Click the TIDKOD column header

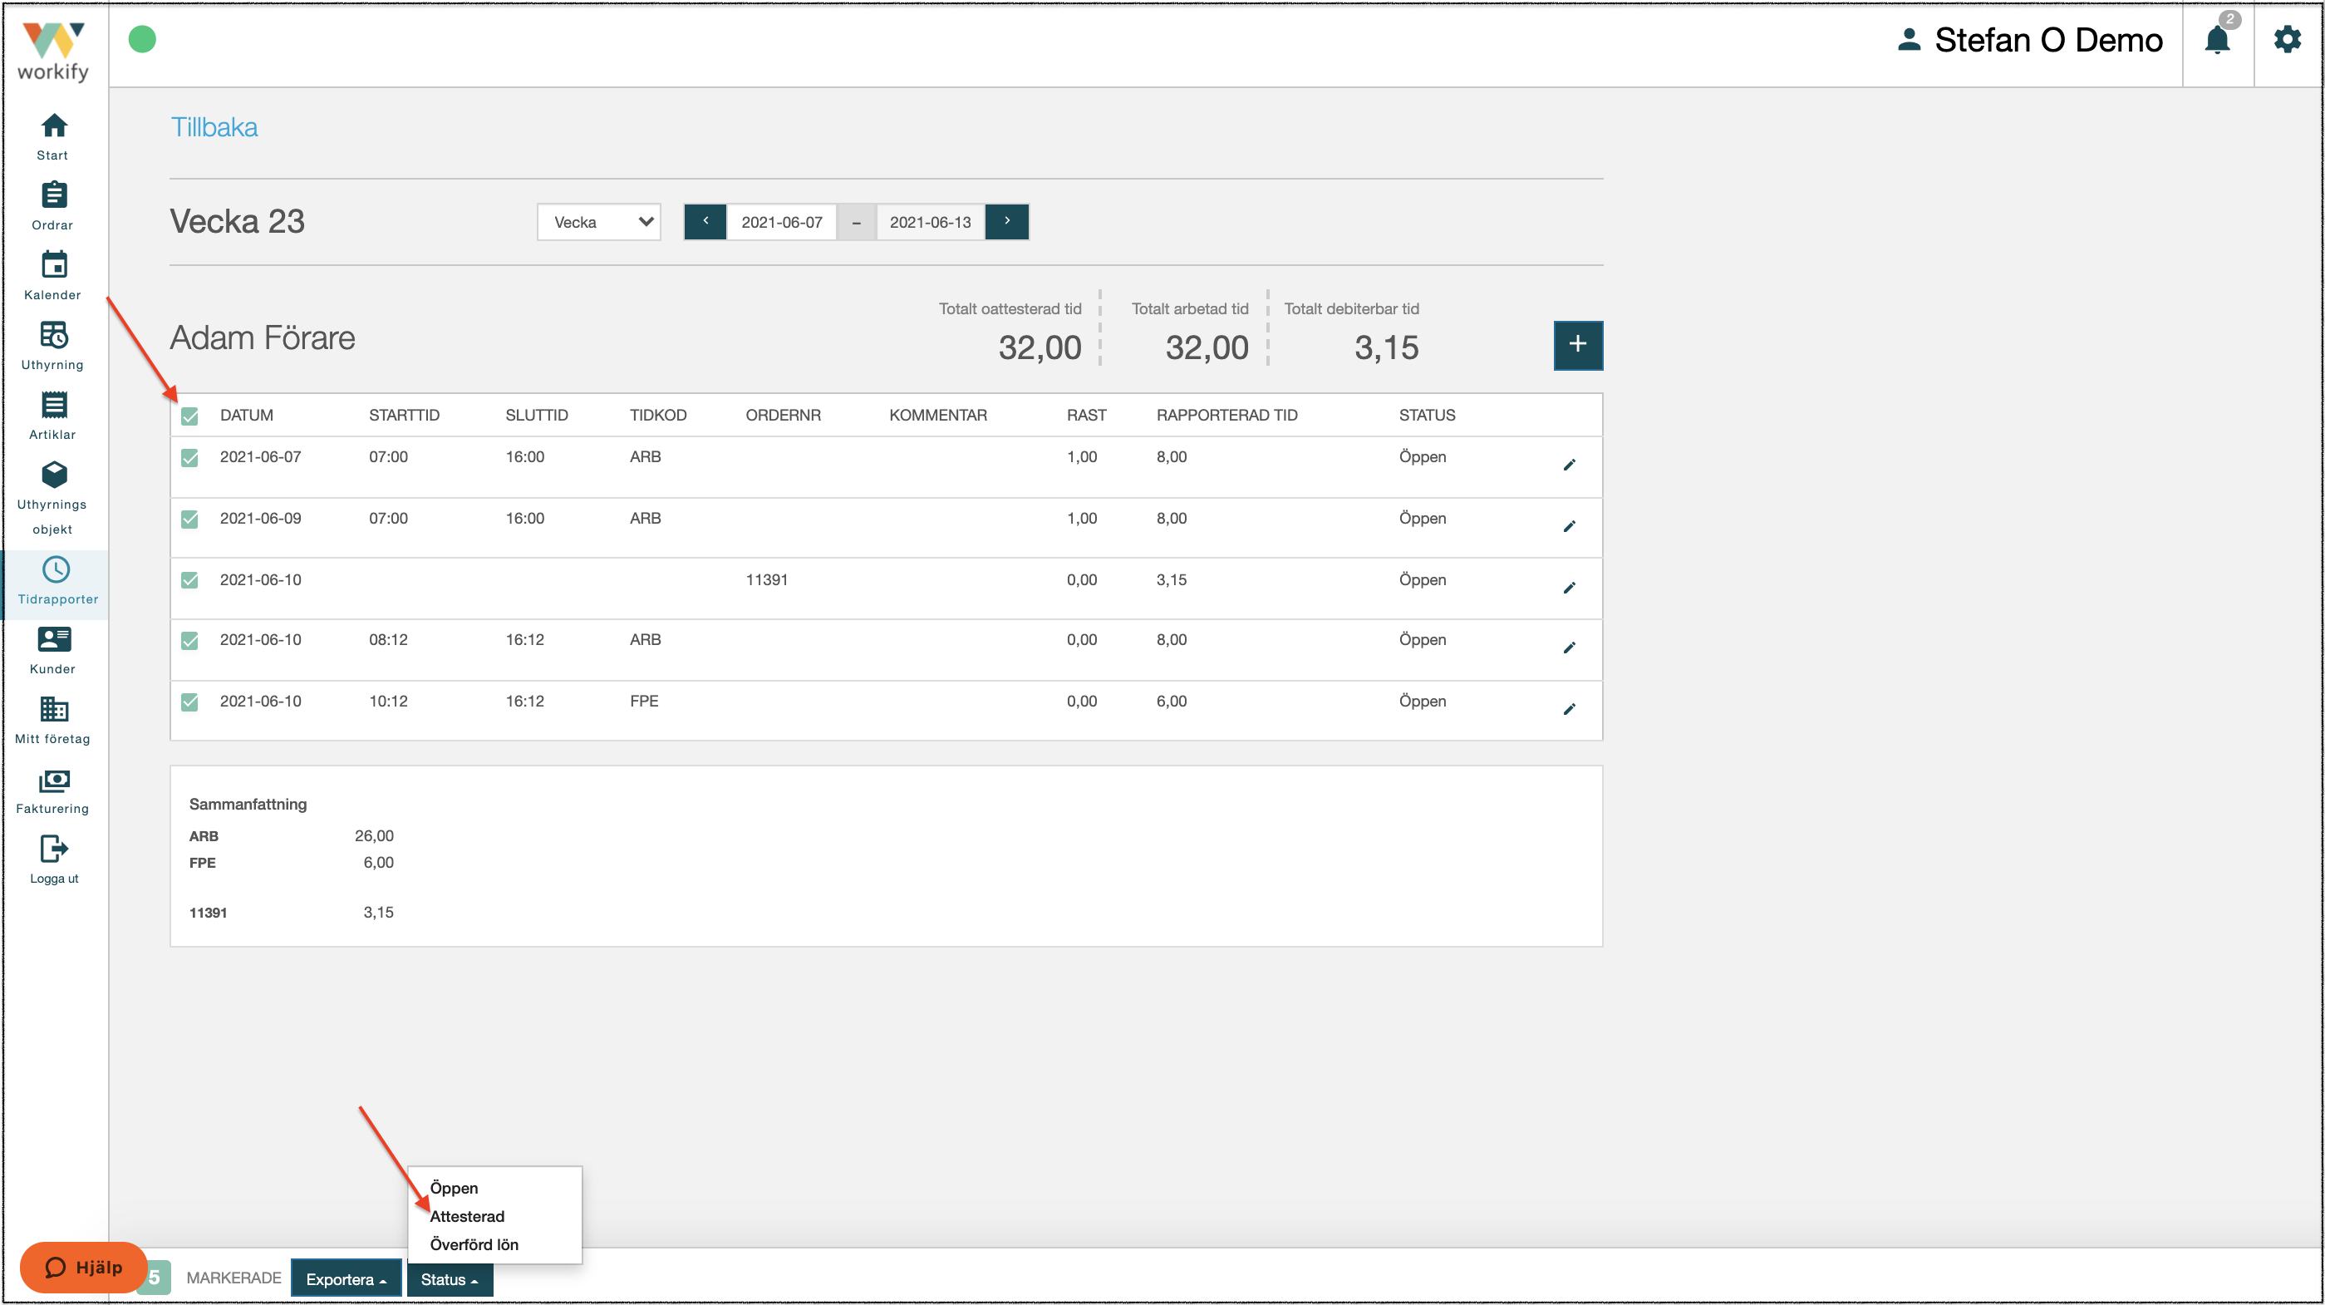[x=658, y=415]
